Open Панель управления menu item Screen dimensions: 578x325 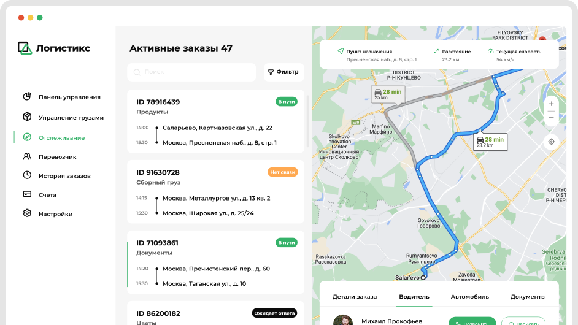click(69, 97)
